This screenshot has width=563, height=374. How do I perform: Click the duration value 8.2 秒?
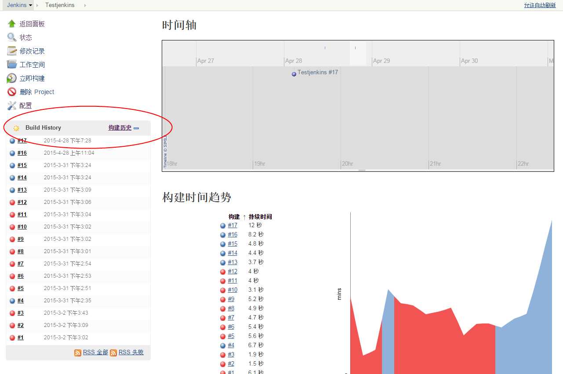(x=256, y=235)
